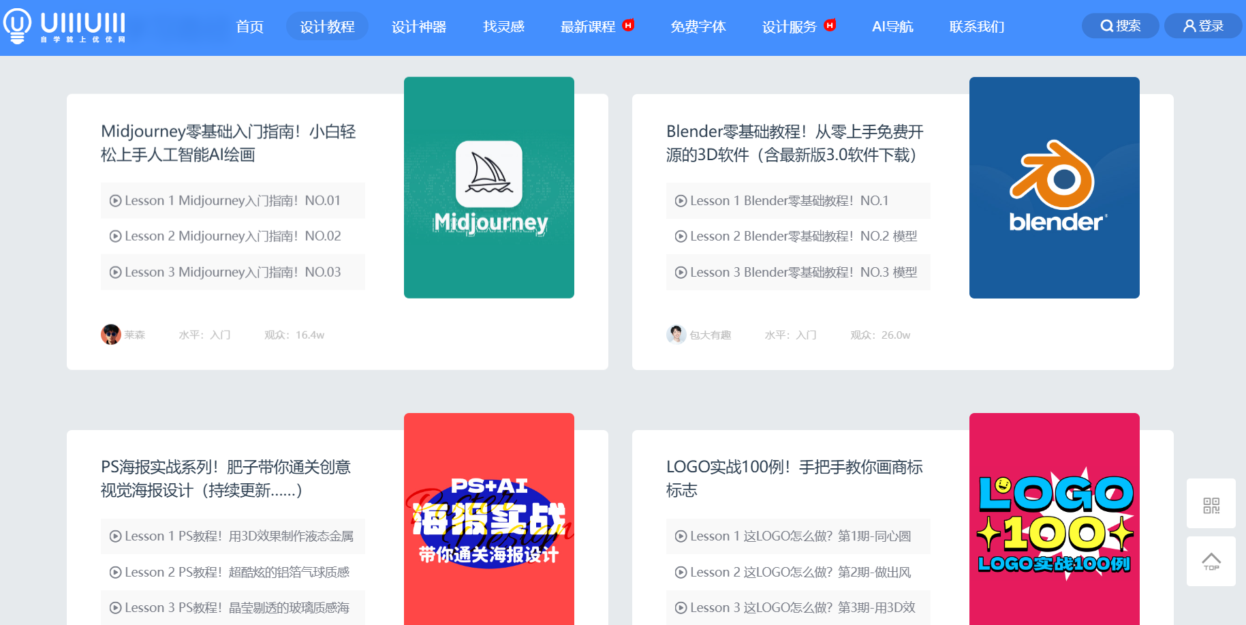Open the Midjourney course cover thumbnail
The image size is (1246, 625).
pos(489,187)
